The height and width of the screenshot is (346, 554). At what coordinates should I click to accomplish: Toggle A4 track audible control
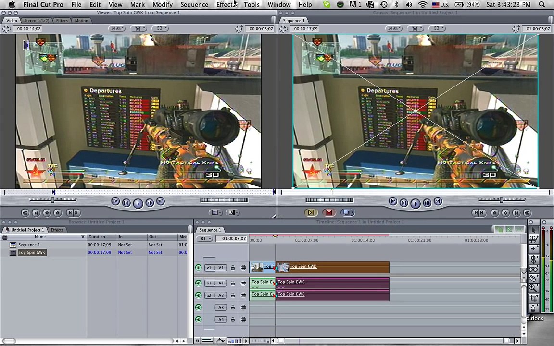(x=198, y=320)
